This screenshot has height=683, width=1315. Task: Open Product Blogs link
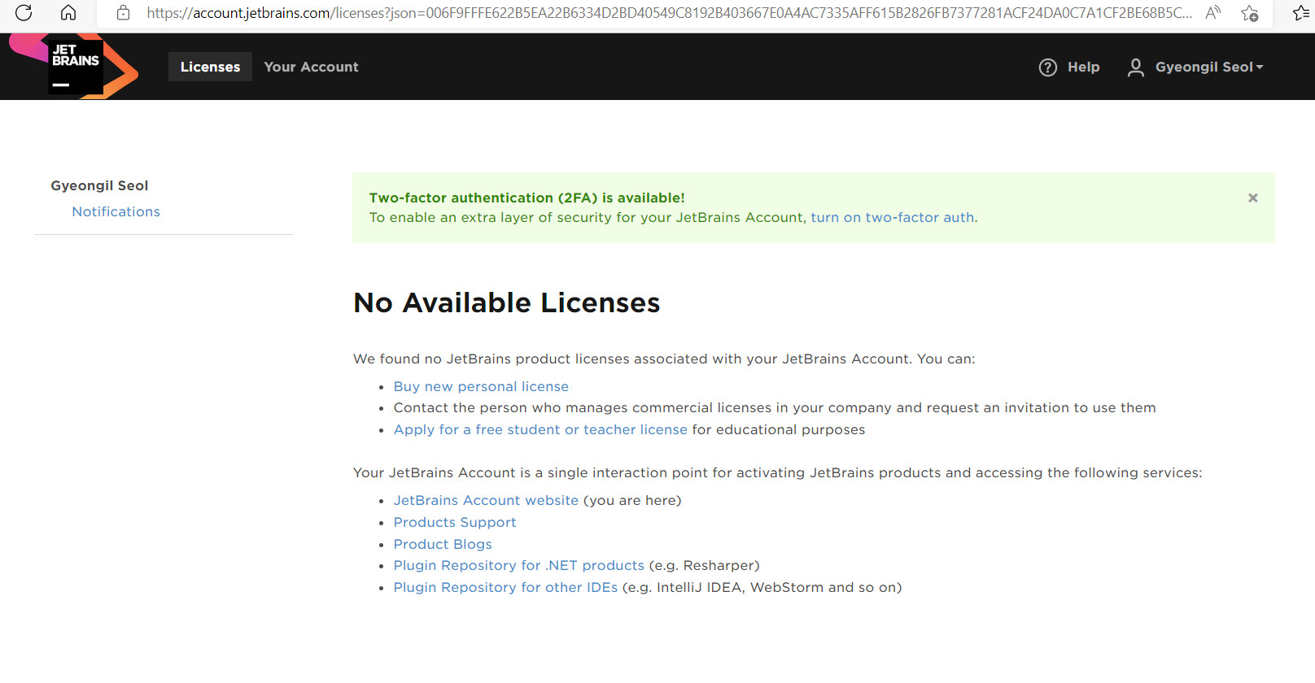(x=443, y=544)
